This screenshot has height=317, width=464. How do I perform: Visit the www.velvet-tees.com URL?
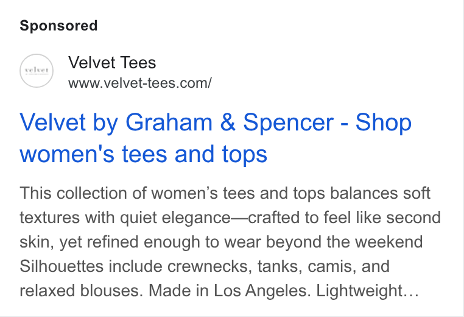point(139,83)
